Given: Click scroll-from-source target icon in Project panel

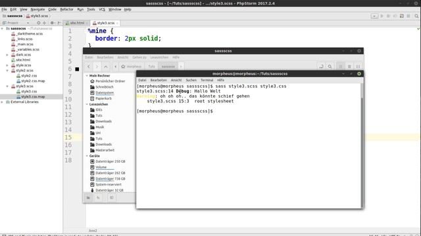Looking at the screenshot, I should click(x=39, y=23).
